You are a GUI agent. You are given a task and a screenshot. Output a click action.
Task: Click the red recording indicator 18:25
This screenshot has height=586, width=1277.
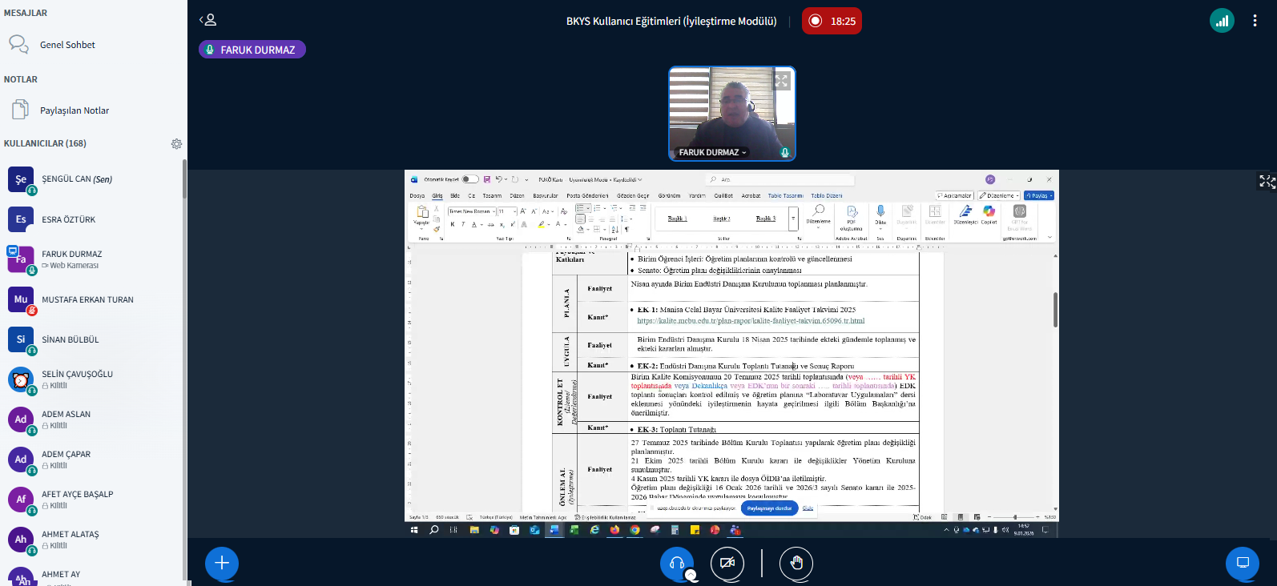[x=832, y=21]
